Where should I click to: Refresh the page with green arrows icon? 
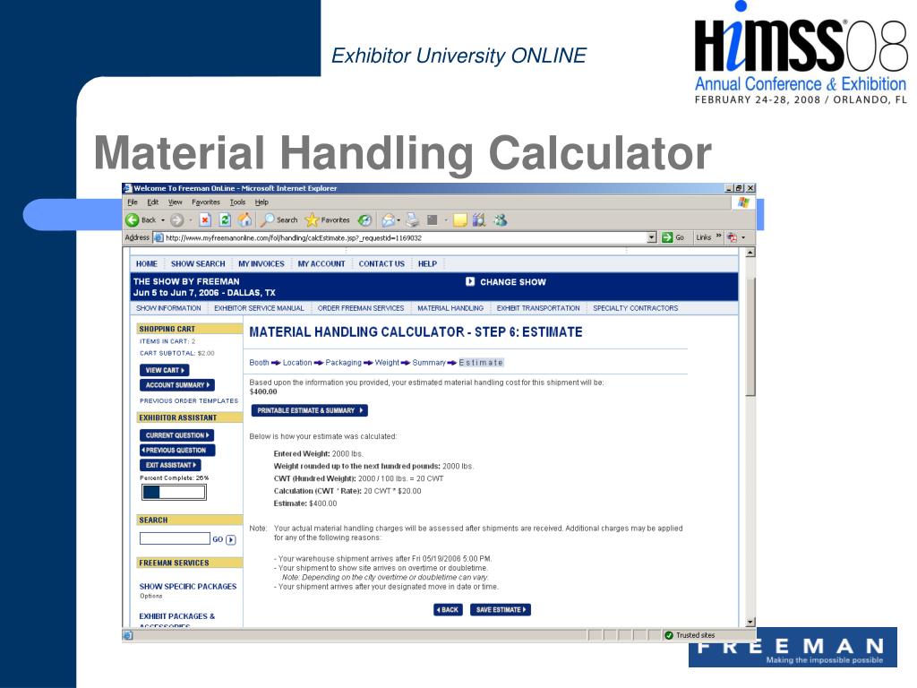225,220
